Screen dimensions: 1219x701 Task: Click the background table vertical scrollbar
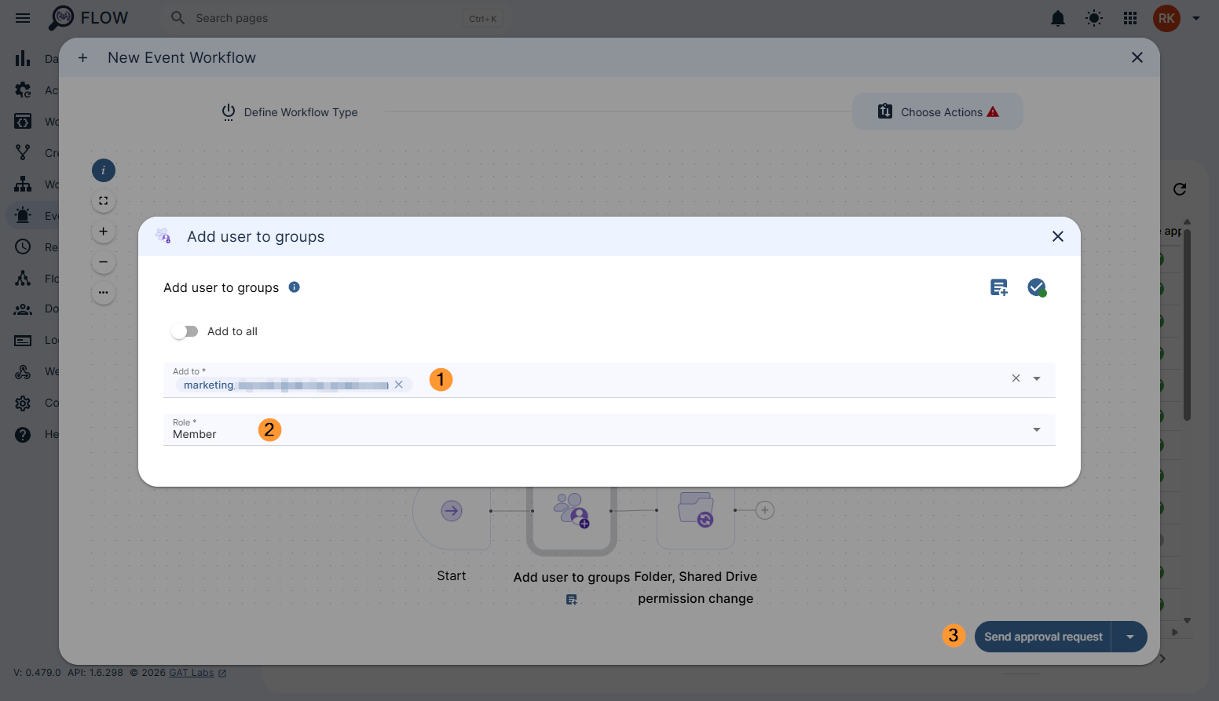[1187, 325]
